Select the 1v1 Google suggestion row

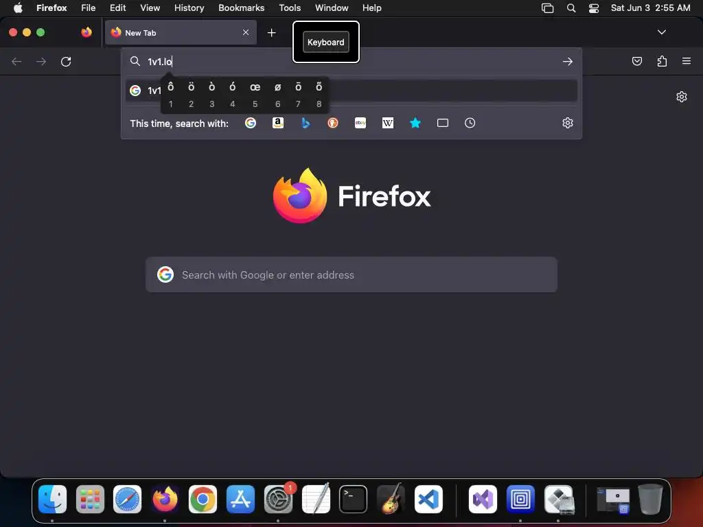tap(351, 91)
